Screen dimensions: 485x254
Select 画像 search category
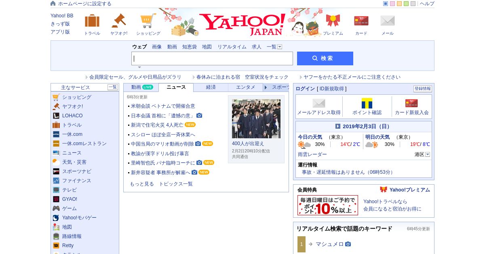click(157, 47)
